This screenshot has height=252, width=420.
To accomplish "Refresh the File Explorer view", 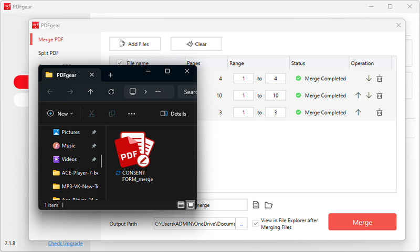I will (x=111, y=92).
